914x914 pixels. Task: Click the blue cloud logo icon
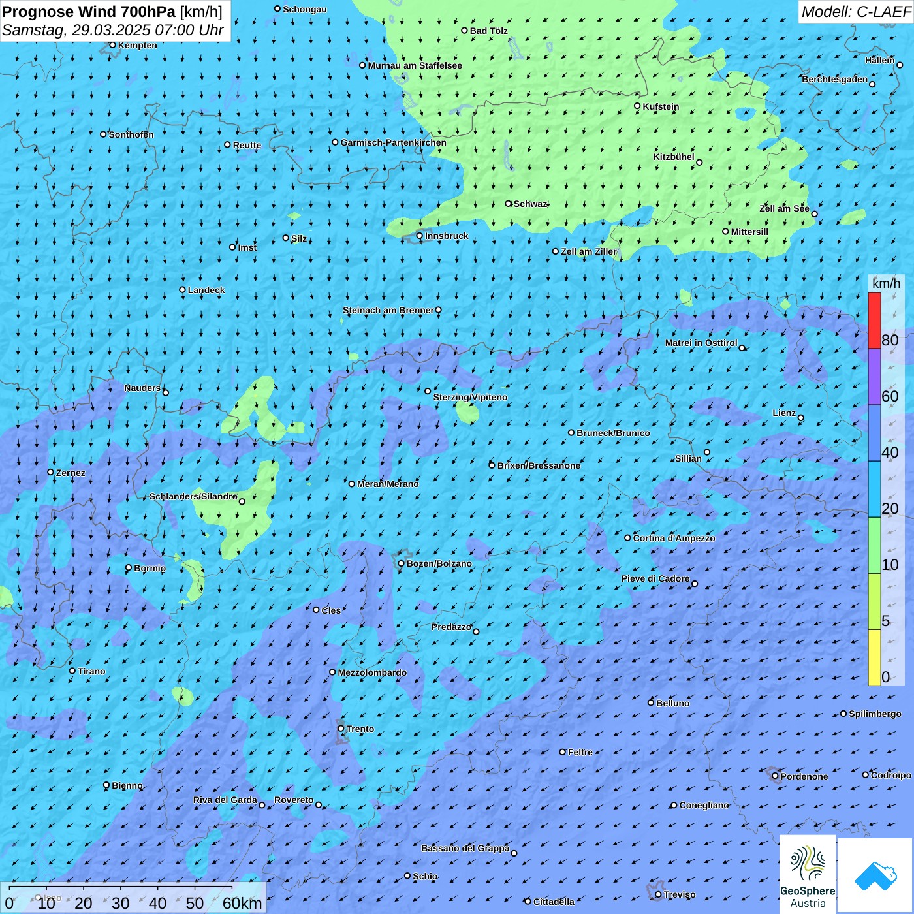(x=875, y=875)
